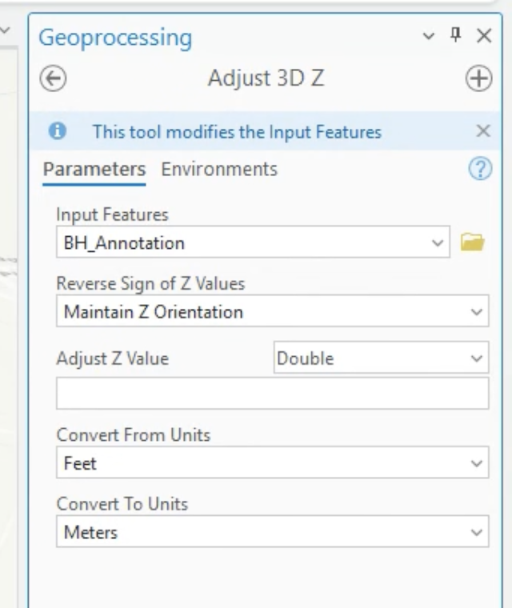Click the Geoprocessing pane title
512x608 pixels.
click(115, 38)
